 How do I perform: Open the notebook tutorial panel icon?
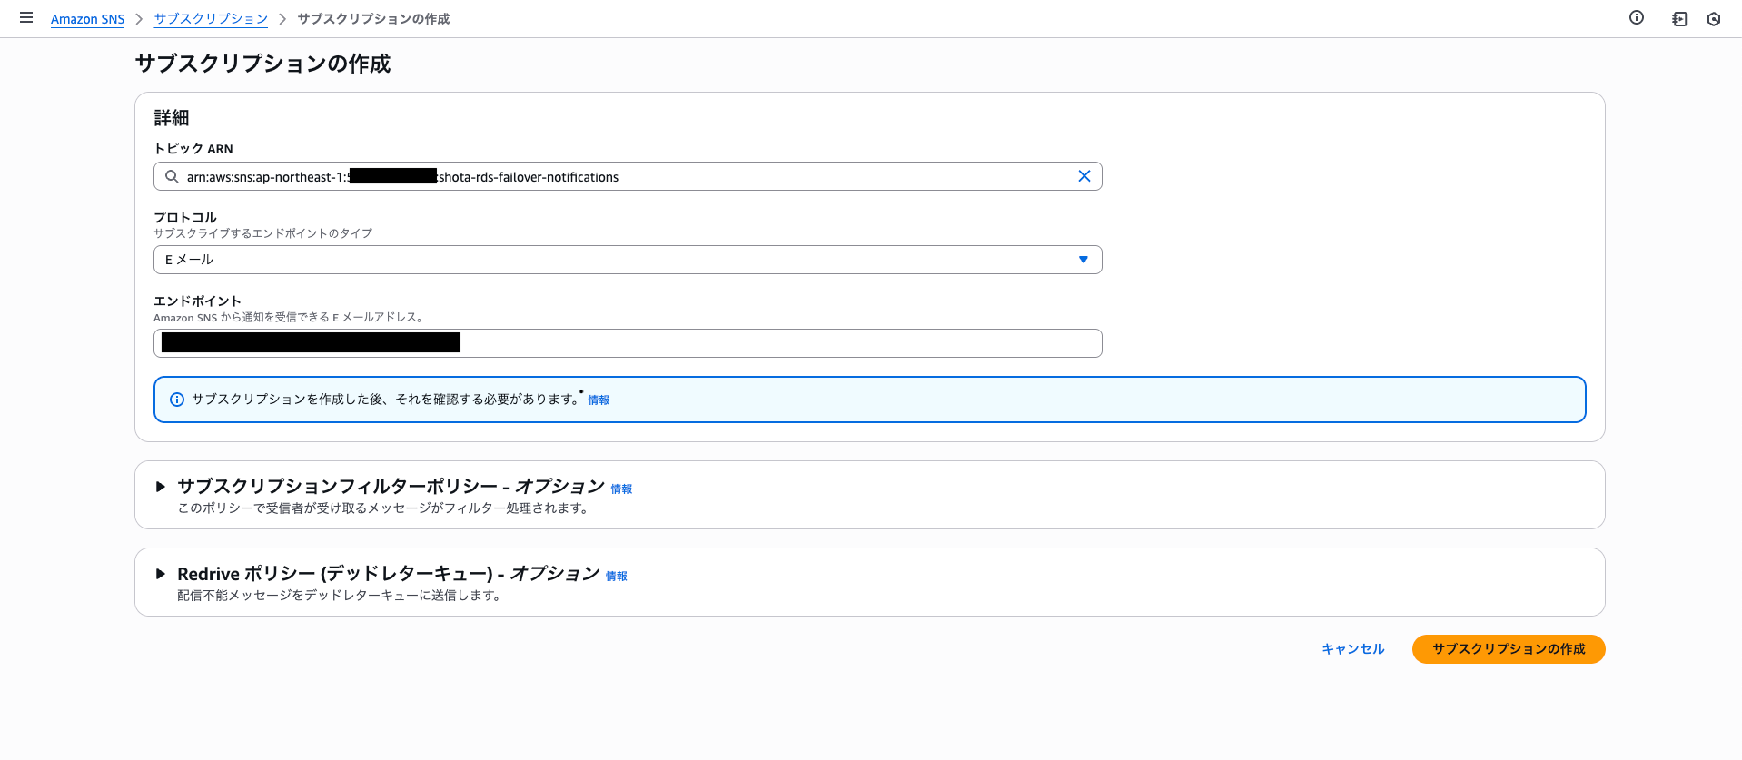pos(1679,19)
